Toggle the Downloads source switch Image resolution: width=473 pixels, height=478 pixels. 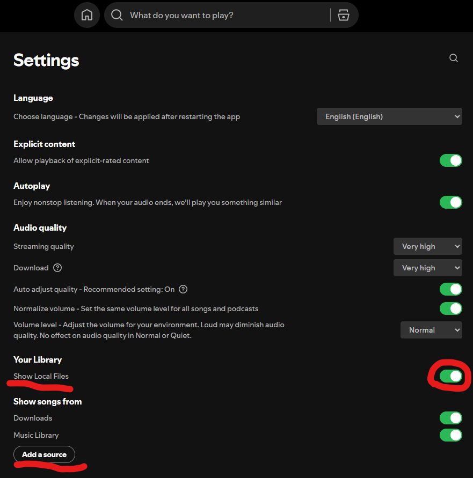(451, 417)
